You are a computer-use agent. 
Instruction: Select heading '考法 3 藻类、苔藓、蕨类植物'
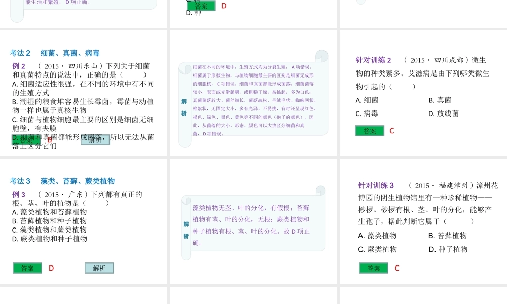tap(62, 181)
